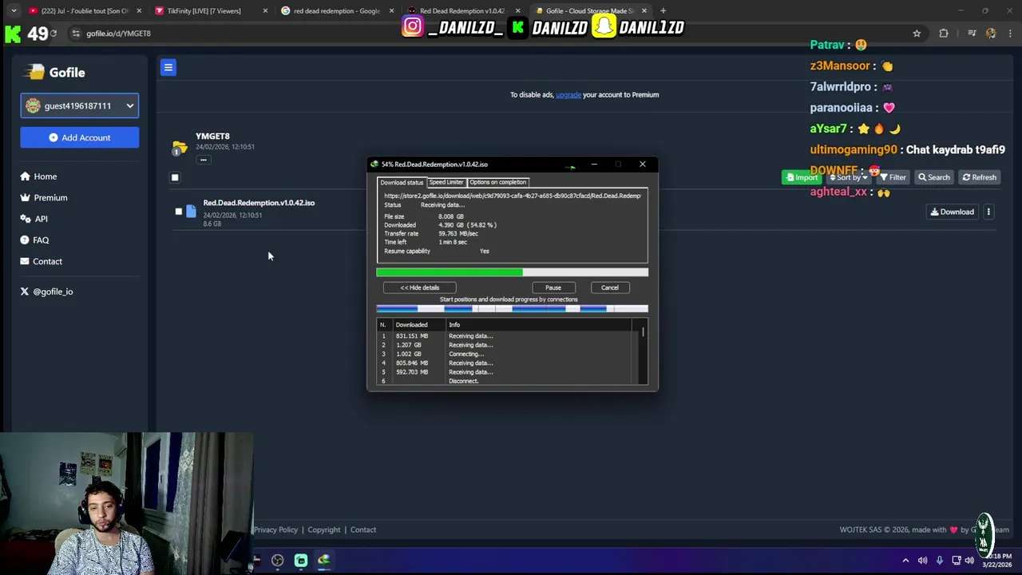Open the Privacy Policy footer link
The image size is (1022, 575).
(275, 529)
